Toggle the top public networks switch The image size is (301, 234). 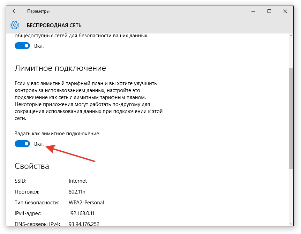click(22, 46)
